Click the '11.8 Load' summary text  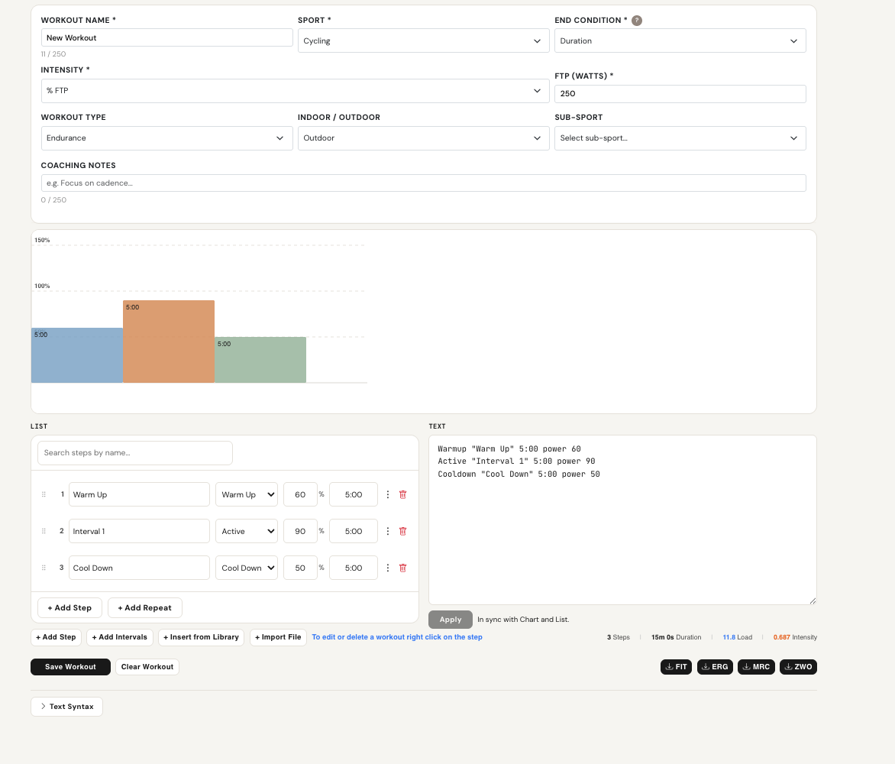(x=738, y=637)
